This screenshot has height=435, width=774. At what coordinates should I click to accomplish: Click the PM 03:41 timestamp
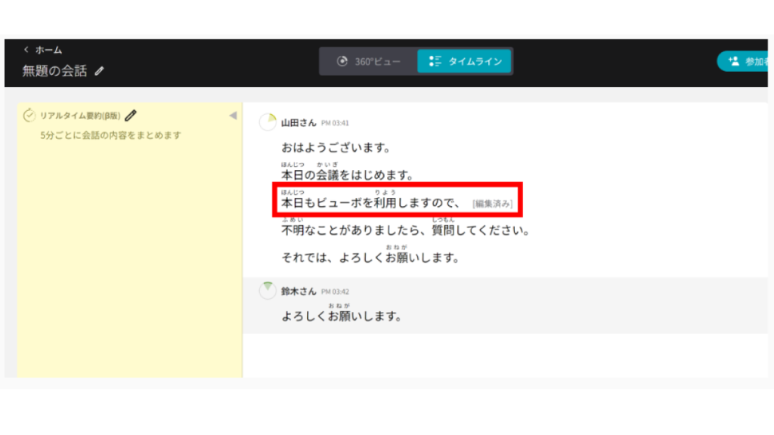click(335, 123)
